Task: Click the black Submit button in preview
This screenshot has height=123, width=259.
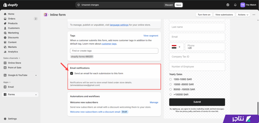Action: click(197, 102)
